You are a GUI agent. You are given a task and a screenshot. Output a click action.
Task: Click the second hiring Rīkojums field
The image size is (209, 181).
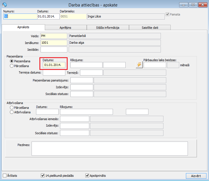[114, 65]
